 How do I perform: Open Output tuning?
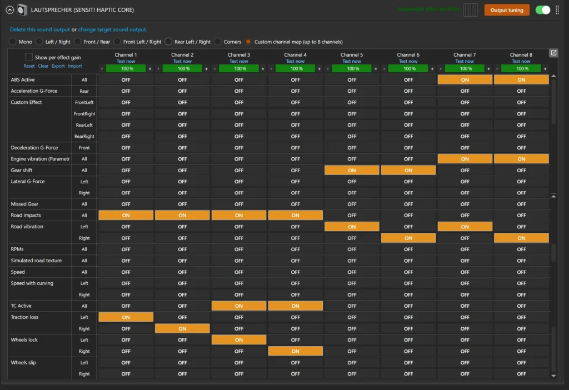[507, 10]
